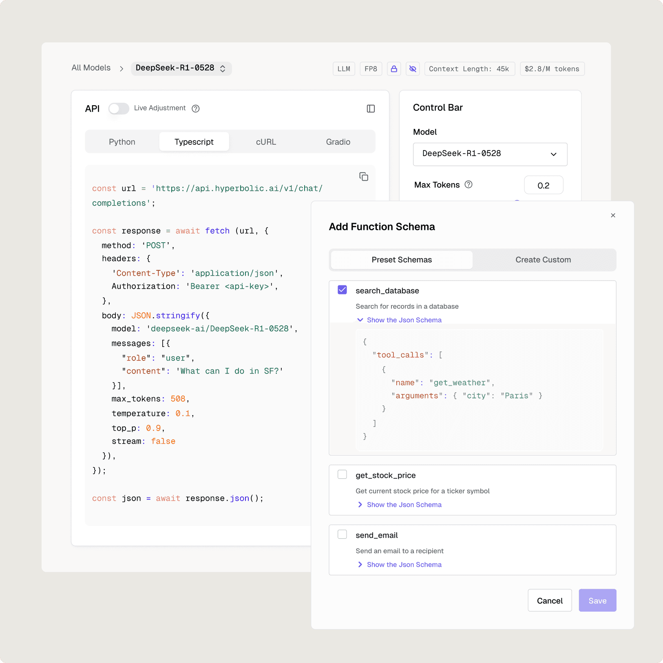Click the lock icon badge
Screen dimensions: 663x663
(x=394, y=69)
